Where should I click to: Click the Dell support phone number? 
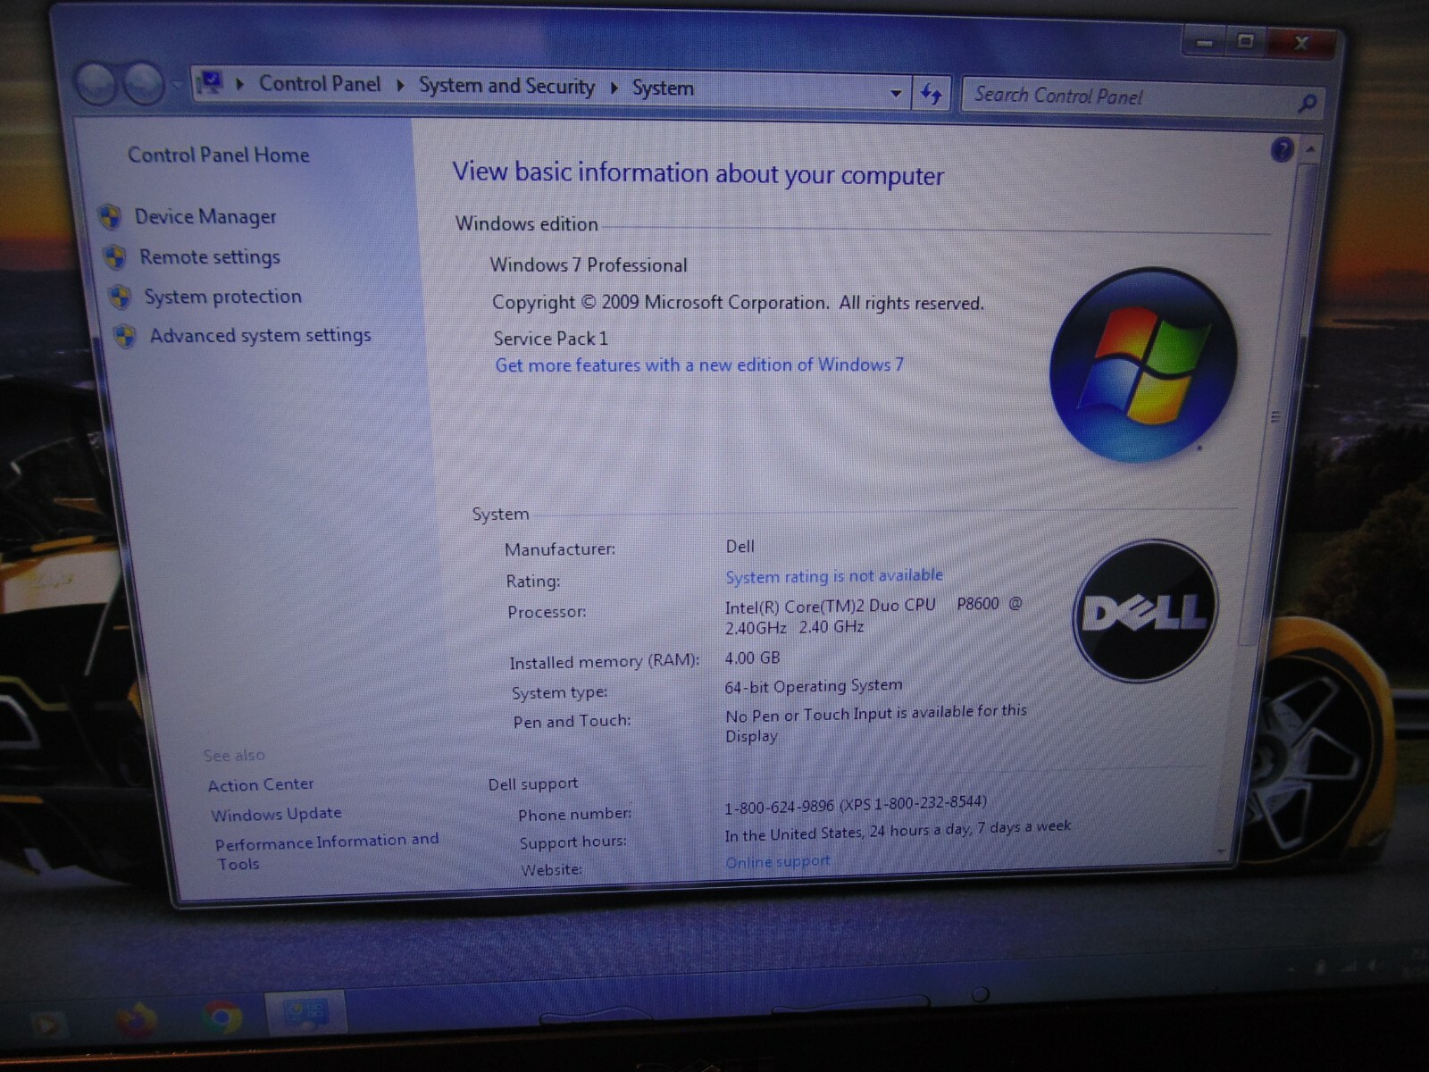855,806
